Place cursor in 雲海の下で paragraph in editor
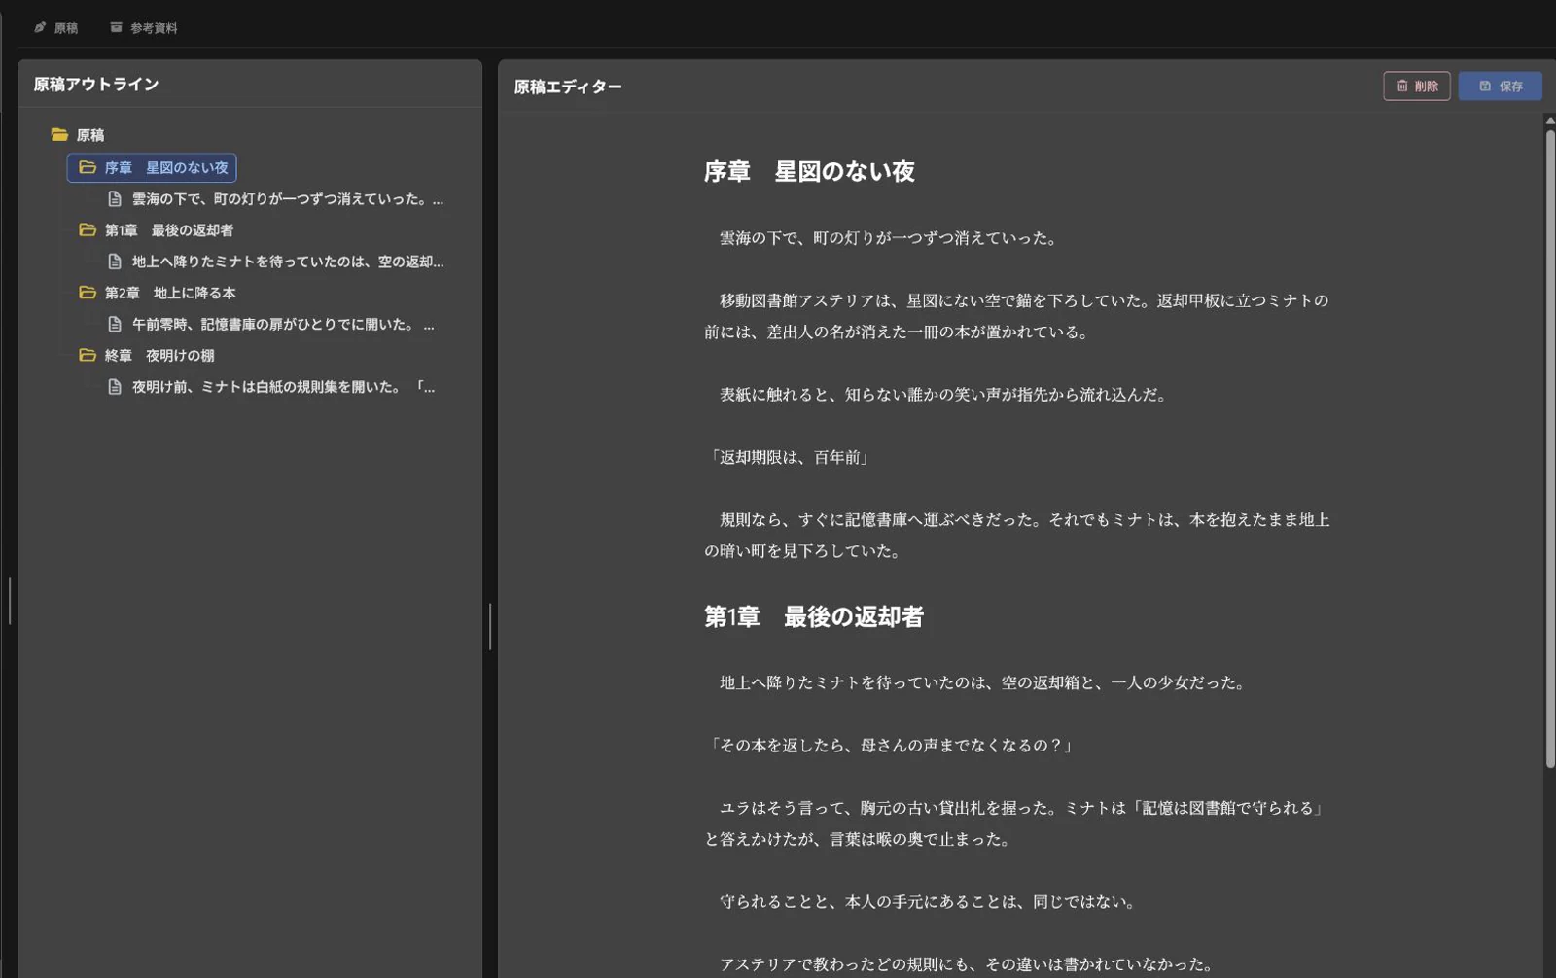 click(x=888, y=238)
